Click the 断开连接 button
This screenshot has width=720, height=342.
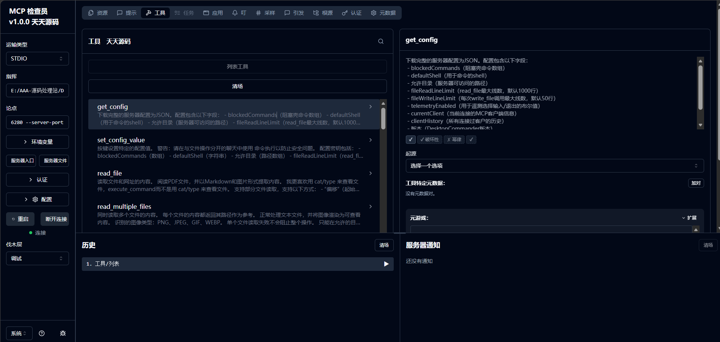pos(55,219)
